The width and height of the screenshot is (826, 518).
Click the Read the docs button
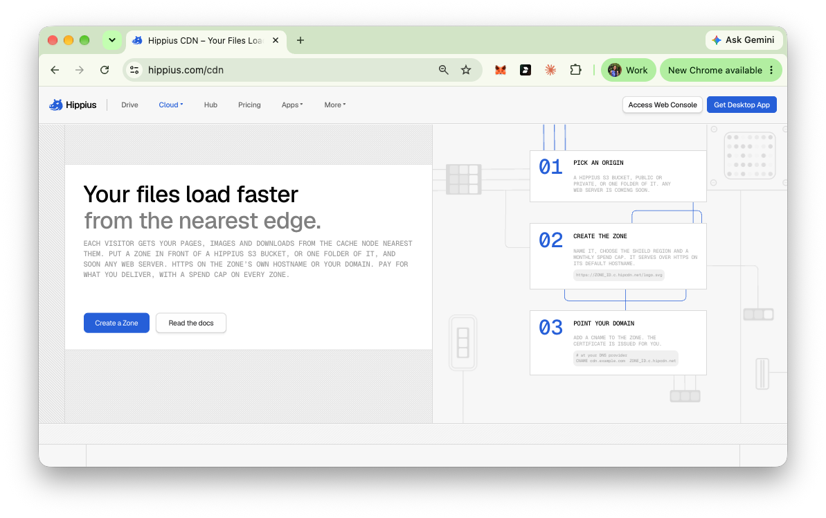[x=191, y=323]
